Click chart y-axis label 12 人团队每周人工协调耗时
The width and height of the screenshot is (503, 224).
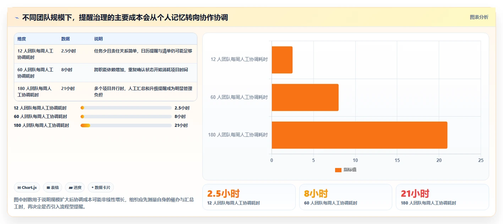[239, 60]
